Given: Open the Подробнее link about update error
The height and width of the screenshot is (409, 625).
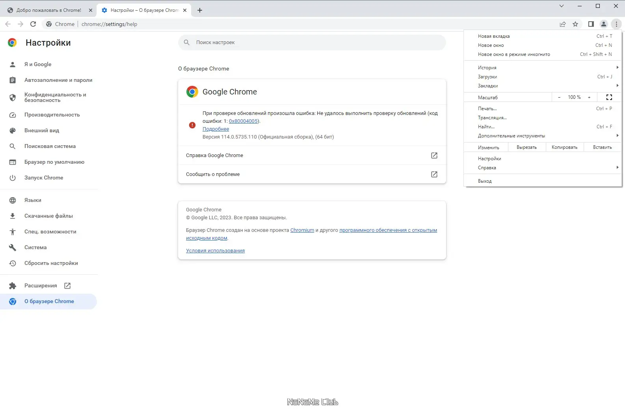Looking at the screenshot, I should 216,129.
